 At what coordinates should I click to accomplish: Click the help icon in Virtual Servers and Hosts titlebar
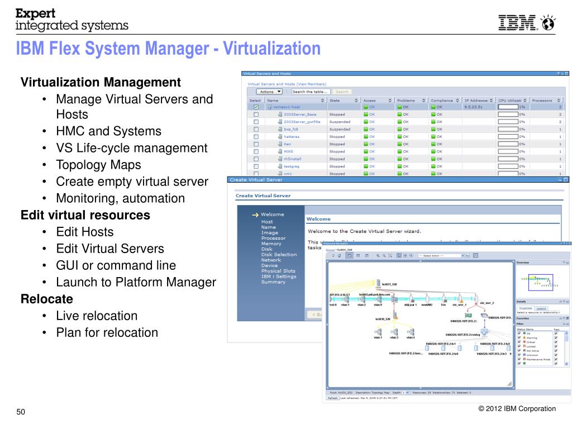[x=558, y=73]
